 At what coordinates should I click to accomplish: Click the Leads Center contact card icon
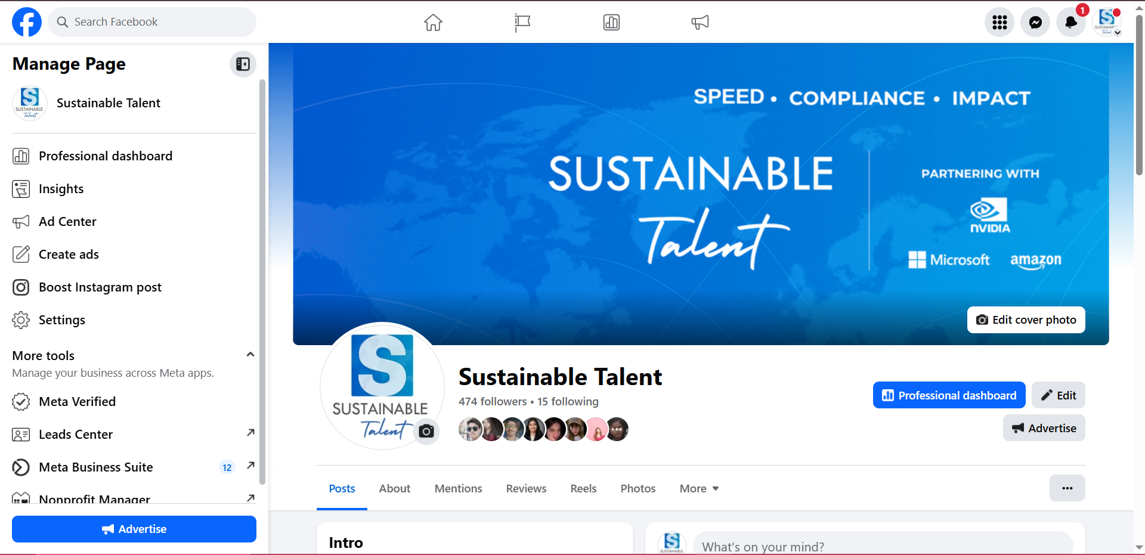point(21,435)
